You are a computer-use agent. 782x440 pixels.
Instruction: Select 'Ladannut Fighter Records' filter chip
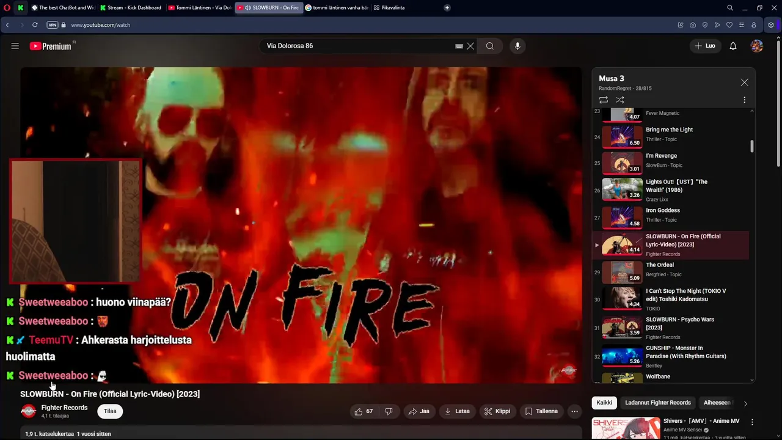coord(658,403)
